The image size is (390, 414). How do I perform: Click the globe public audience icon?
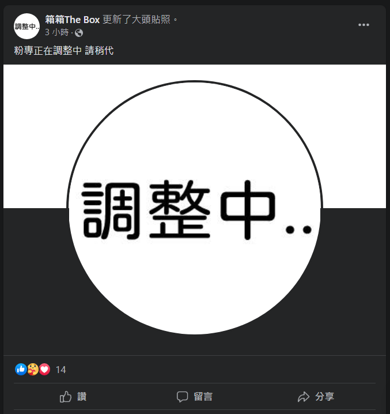click(x=79, y=33)
